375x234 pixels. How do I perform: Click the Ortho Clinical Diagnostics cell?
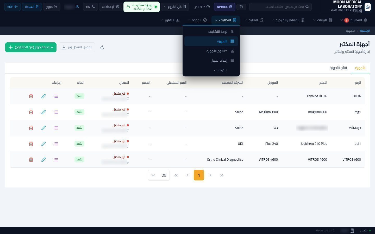coord(225,160)
